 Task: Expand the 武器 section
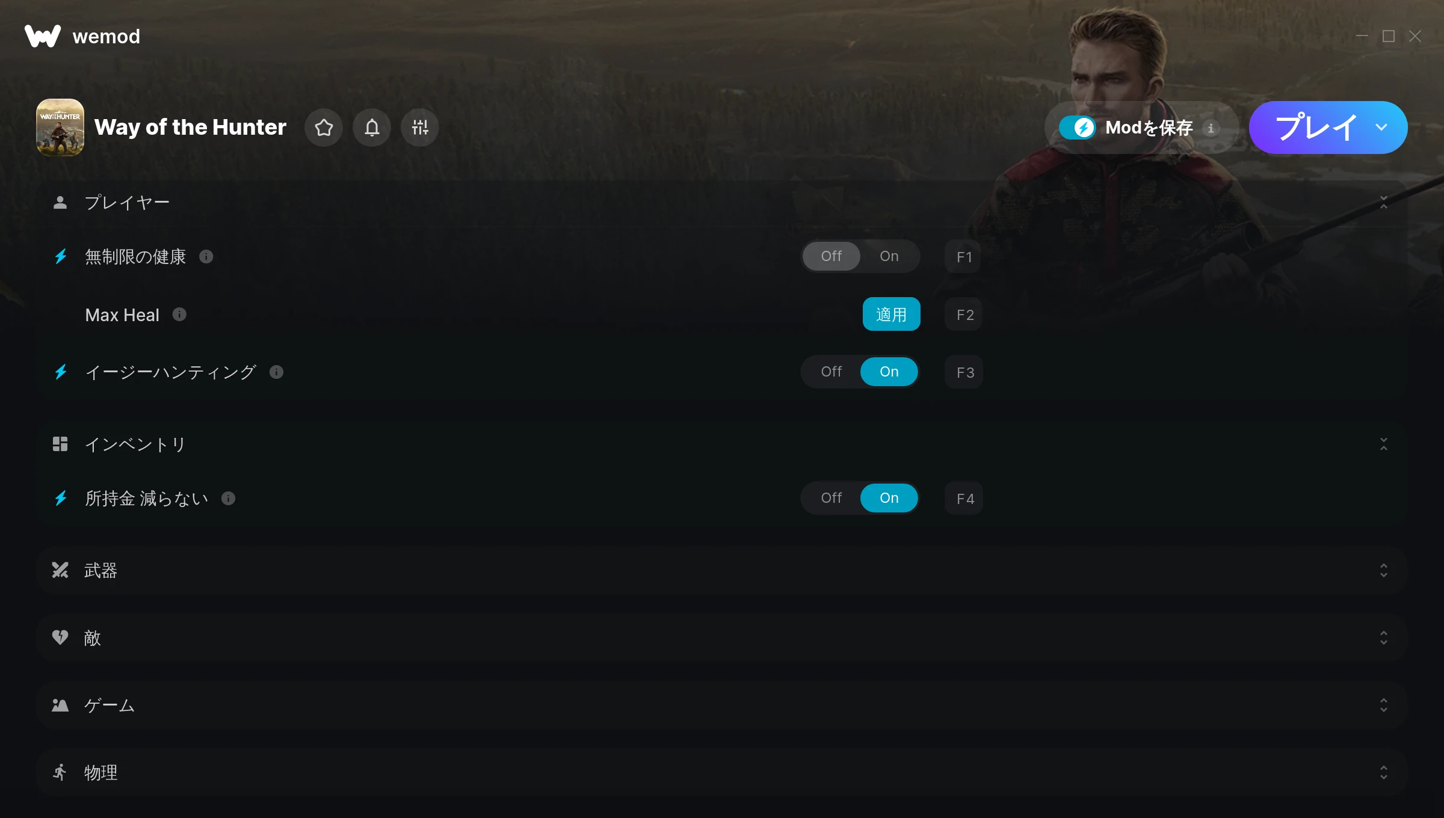tap(721, 571)
